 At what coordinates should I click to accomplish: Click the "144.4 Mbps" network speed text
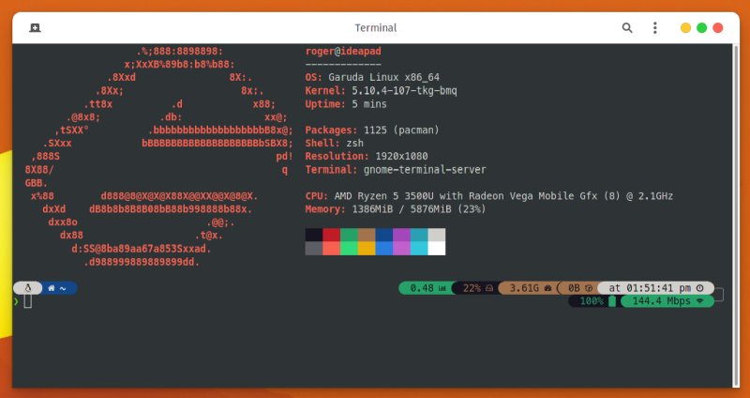click(x=662, y=301)
